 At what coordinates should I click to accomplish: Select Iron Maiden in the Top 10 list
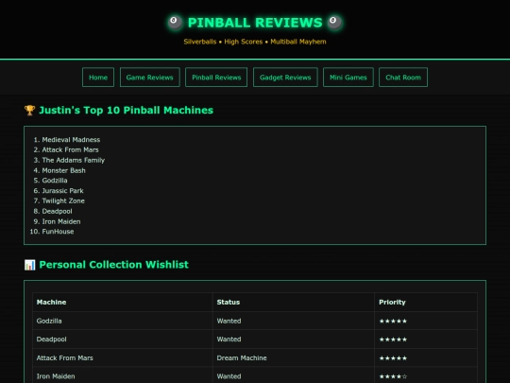(x=61, y=221)
